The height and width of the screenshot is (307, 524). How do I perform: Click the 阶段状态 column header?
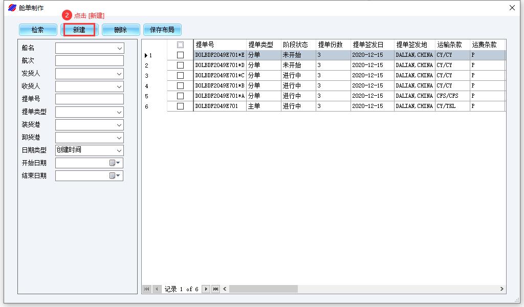coord(298,45)
